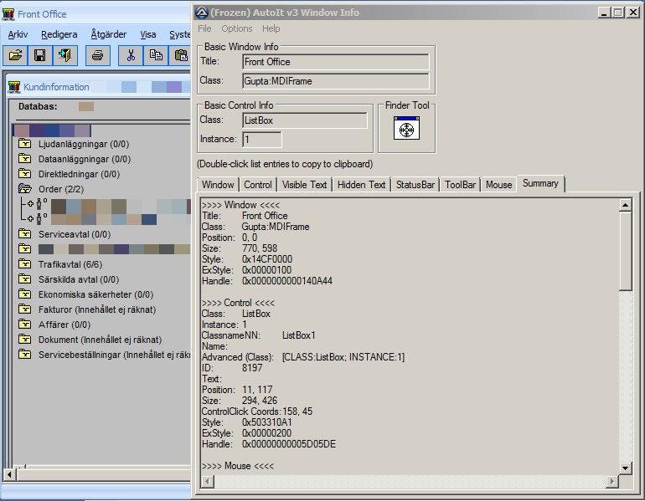The width and height of the screenshot is (645, 501).
Task: Click the Title field showing Front Office
Action: point(335,62)
